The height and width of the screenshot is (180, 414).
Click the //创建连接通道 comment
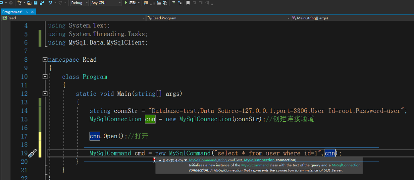click(290, 119)
